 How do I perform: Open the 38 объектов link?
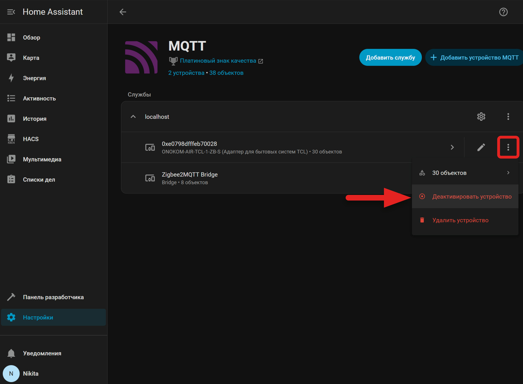click(226, 73)
